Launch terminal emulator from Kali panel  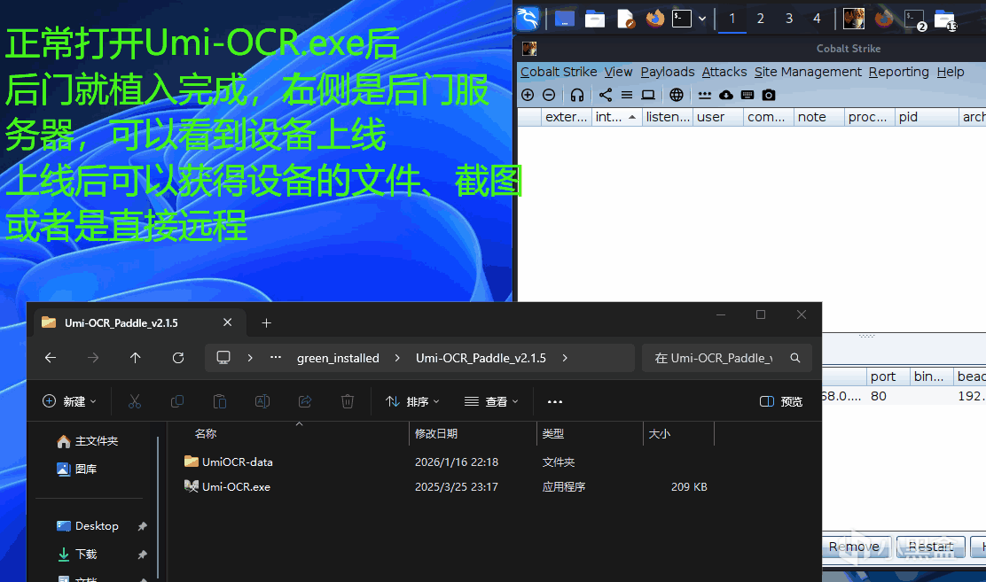pos(682,19)
